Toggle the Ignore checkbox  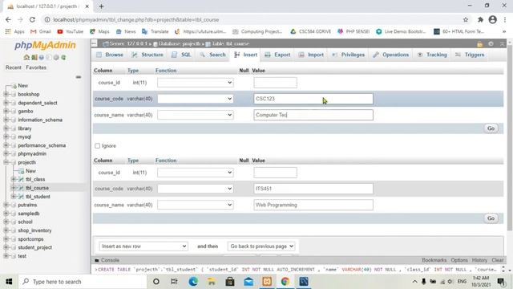point(97,146)
